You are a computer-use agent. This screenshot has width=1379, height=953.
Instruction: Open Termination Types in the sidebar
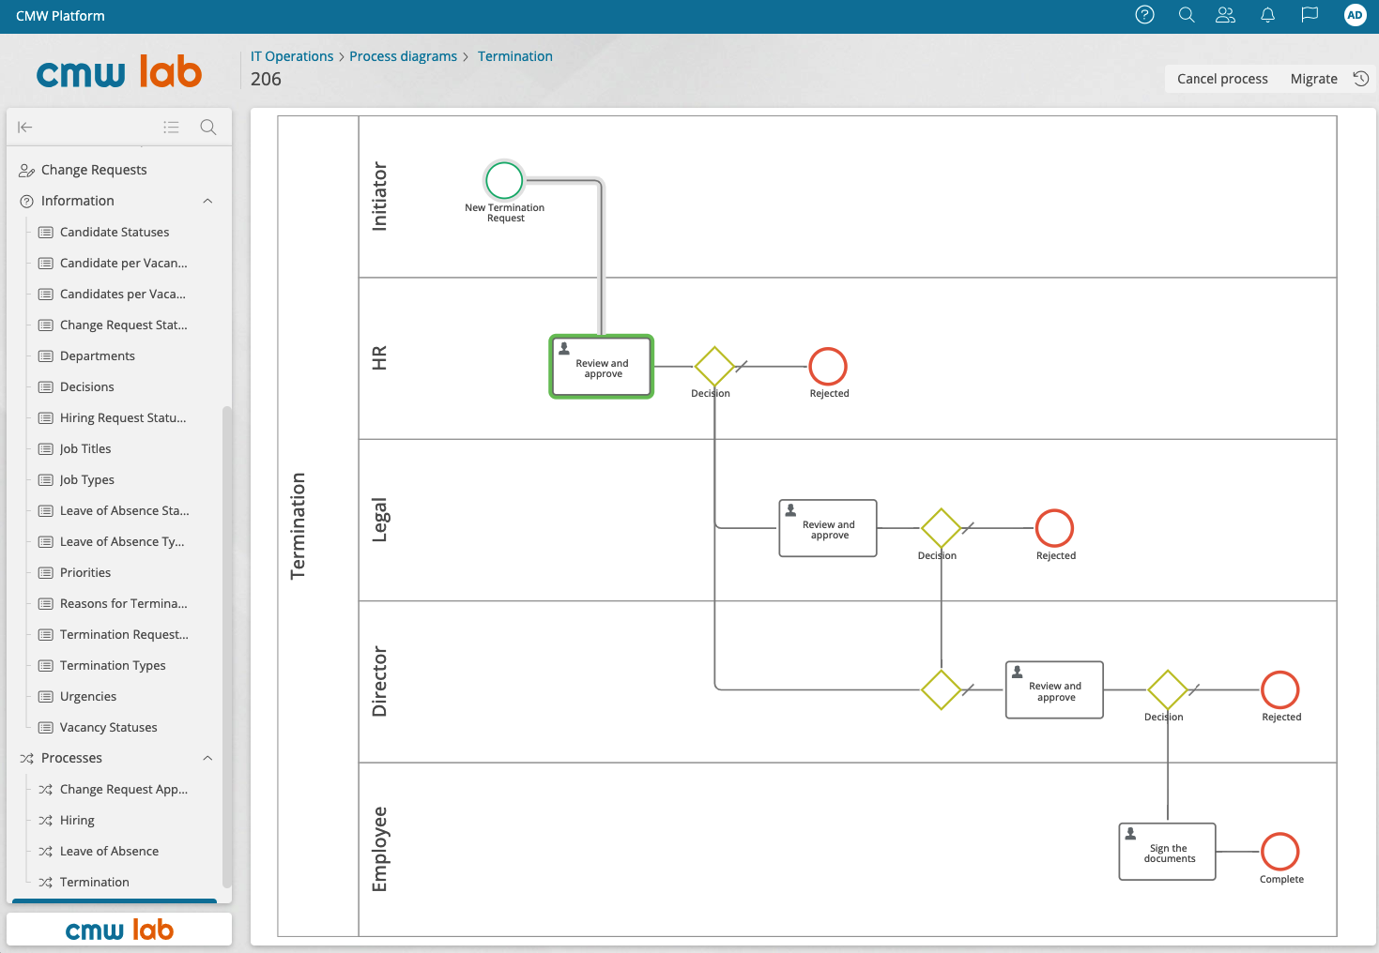point(113,665)
